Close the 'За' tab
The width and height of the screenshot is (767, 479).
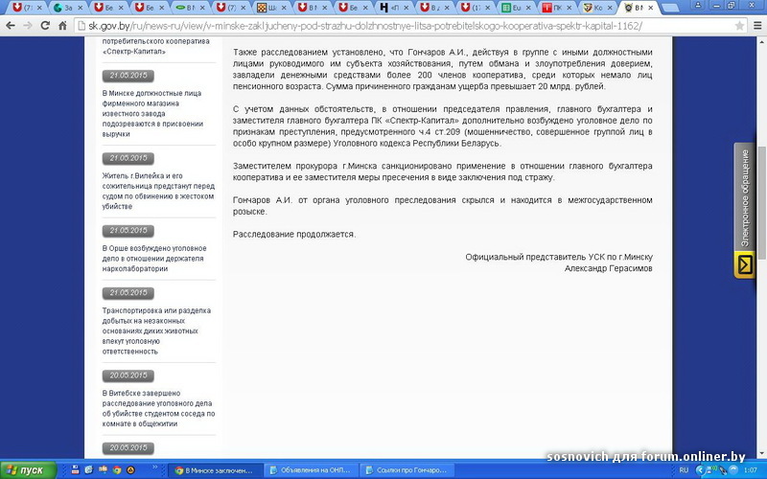pos(81,8)
